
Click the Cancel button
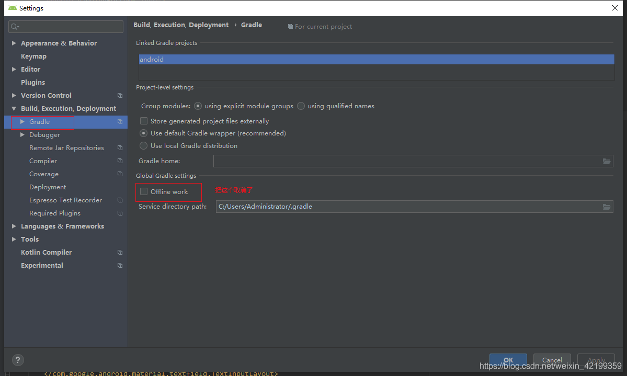click(552, 360)
